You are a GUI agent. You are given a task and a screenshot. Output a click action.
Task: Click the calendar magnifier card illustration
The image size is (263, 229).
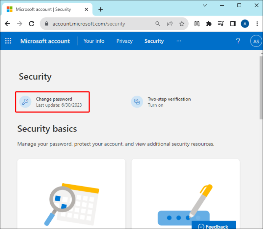coord(71,204)
